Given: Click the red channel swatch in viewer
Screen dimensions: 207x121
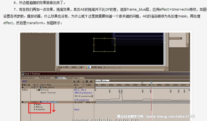Looking at the screenshot, I should click(x=86, y=67).
